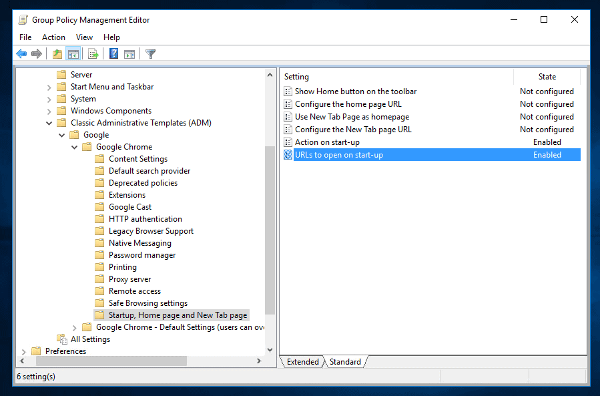Click folder icon next to Preferences
The width and height of the screenshot is (600, 396).
36,351
